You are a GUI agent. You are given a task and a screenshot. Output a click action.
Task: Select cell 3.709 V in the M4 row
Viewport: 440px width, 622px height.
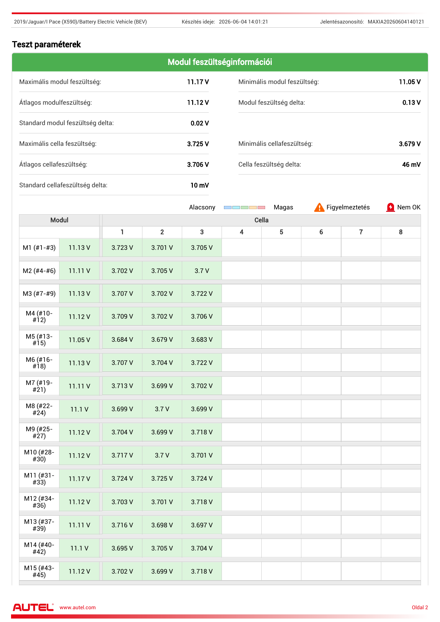(x=122, y=317)
